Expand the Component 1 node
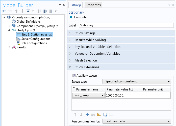This screenshot has width=176, height=126. pyautogui.click(x=9, y=26)
